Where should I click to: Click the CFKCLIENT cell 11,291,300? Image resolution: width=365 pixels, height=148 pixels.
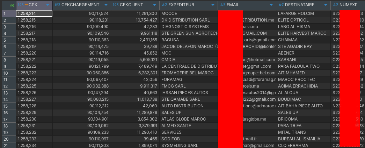click(135, 14)
